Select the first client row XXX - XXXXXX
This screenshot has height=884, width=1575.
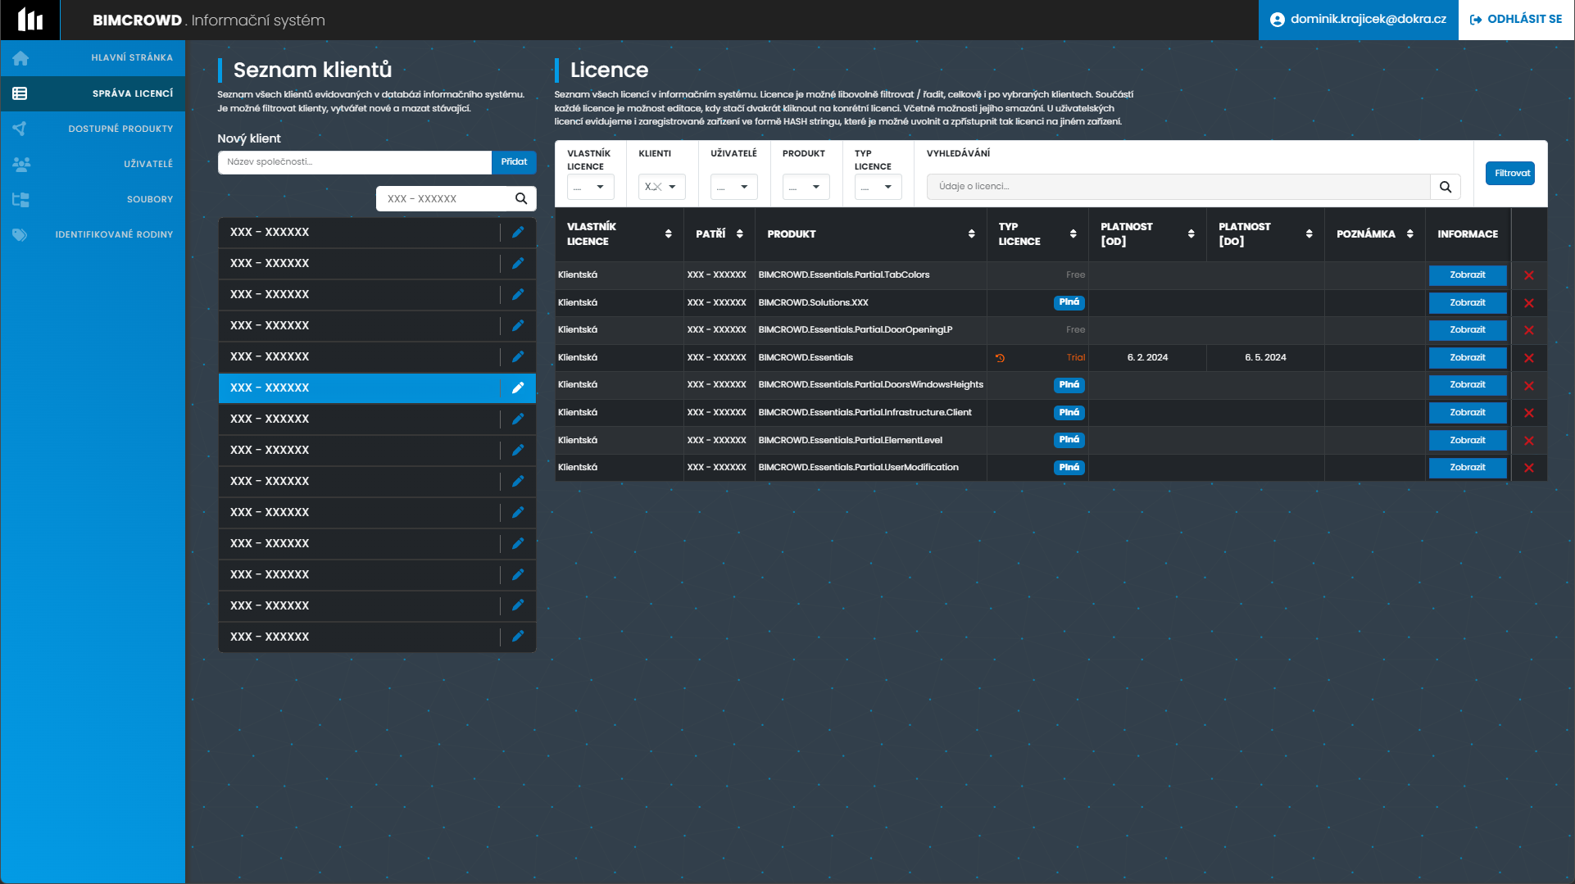(359, 233)
